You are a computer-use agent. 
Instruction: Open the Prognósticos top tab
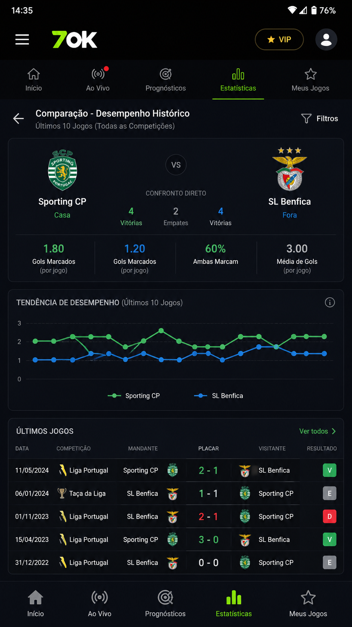166,80
